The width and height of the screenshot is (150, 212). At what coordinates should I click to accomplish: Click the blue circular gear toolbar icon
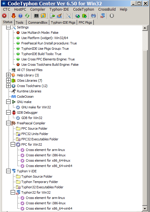(x=93, y=16)
